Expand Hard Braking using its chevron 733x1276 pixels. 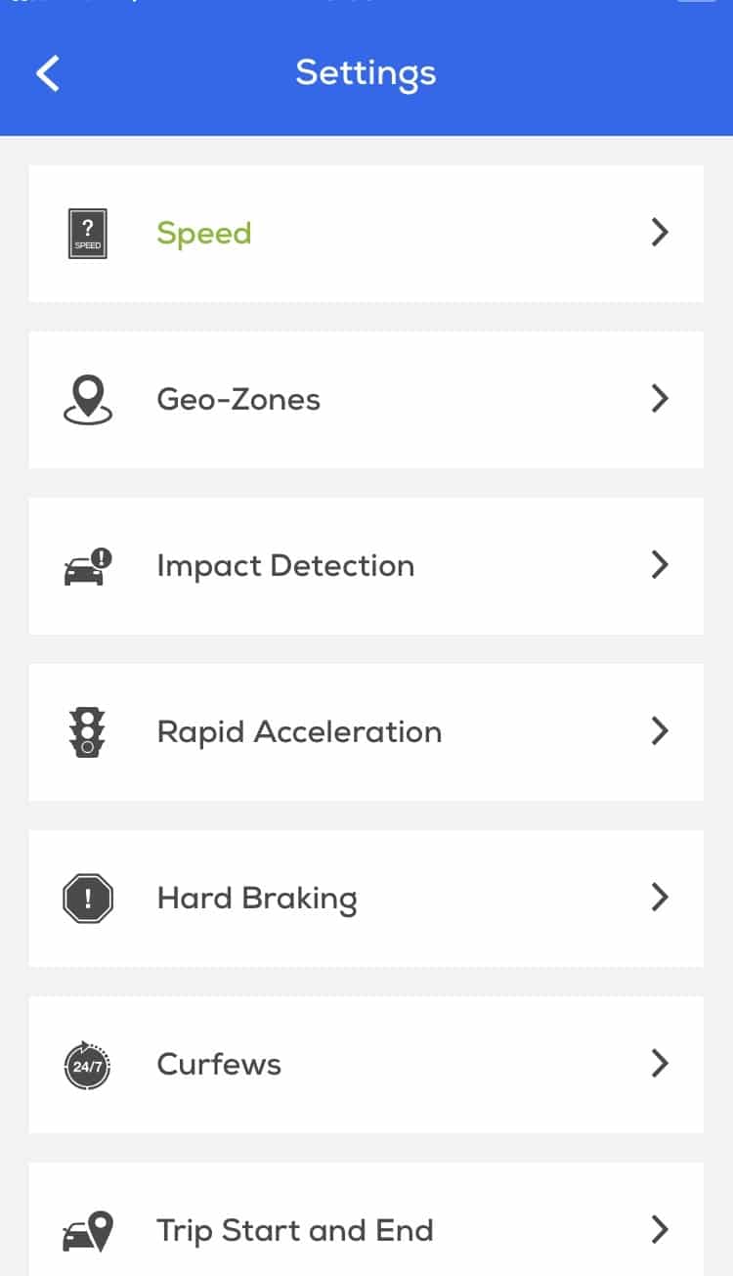[660, 898]
